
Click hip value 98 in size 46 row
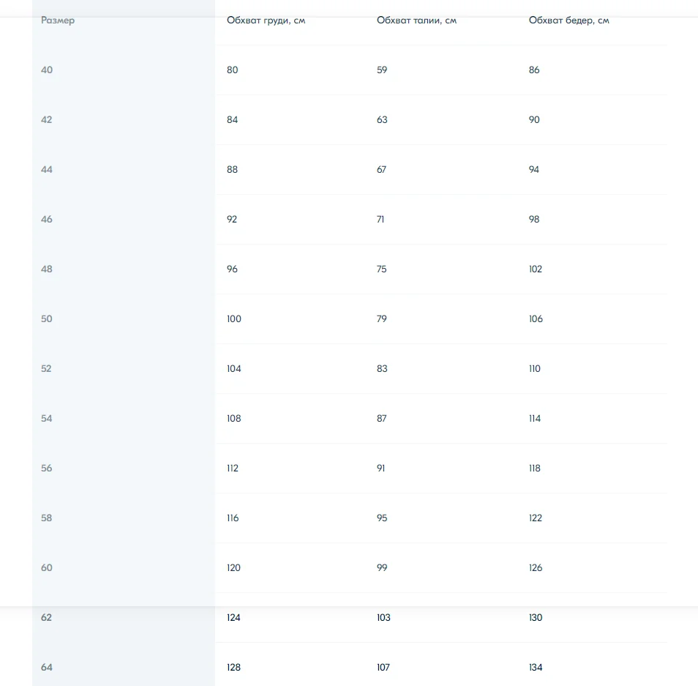[534, 219]
